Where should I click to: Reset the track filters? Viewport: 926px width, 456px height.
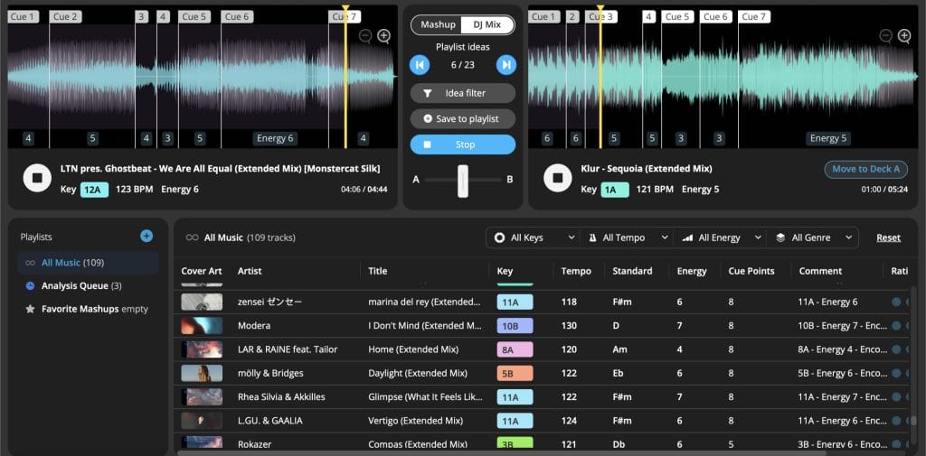888,237
